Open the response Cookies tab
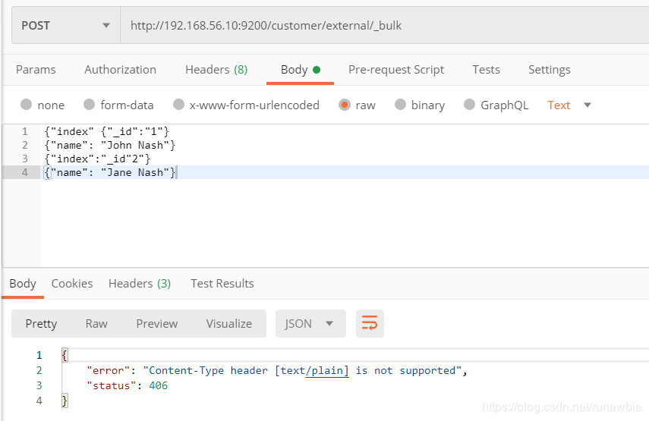 pos(72,284)
